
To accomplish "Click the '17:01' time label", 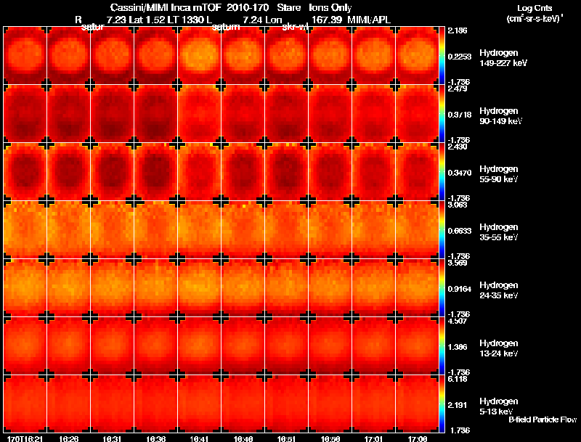I will (373, 438).
